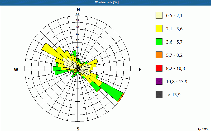The width and height of the screenshot is (211, 132).
Task: Click the legend label '3,6 - 5,7'
Action: [x=174, y=42]
